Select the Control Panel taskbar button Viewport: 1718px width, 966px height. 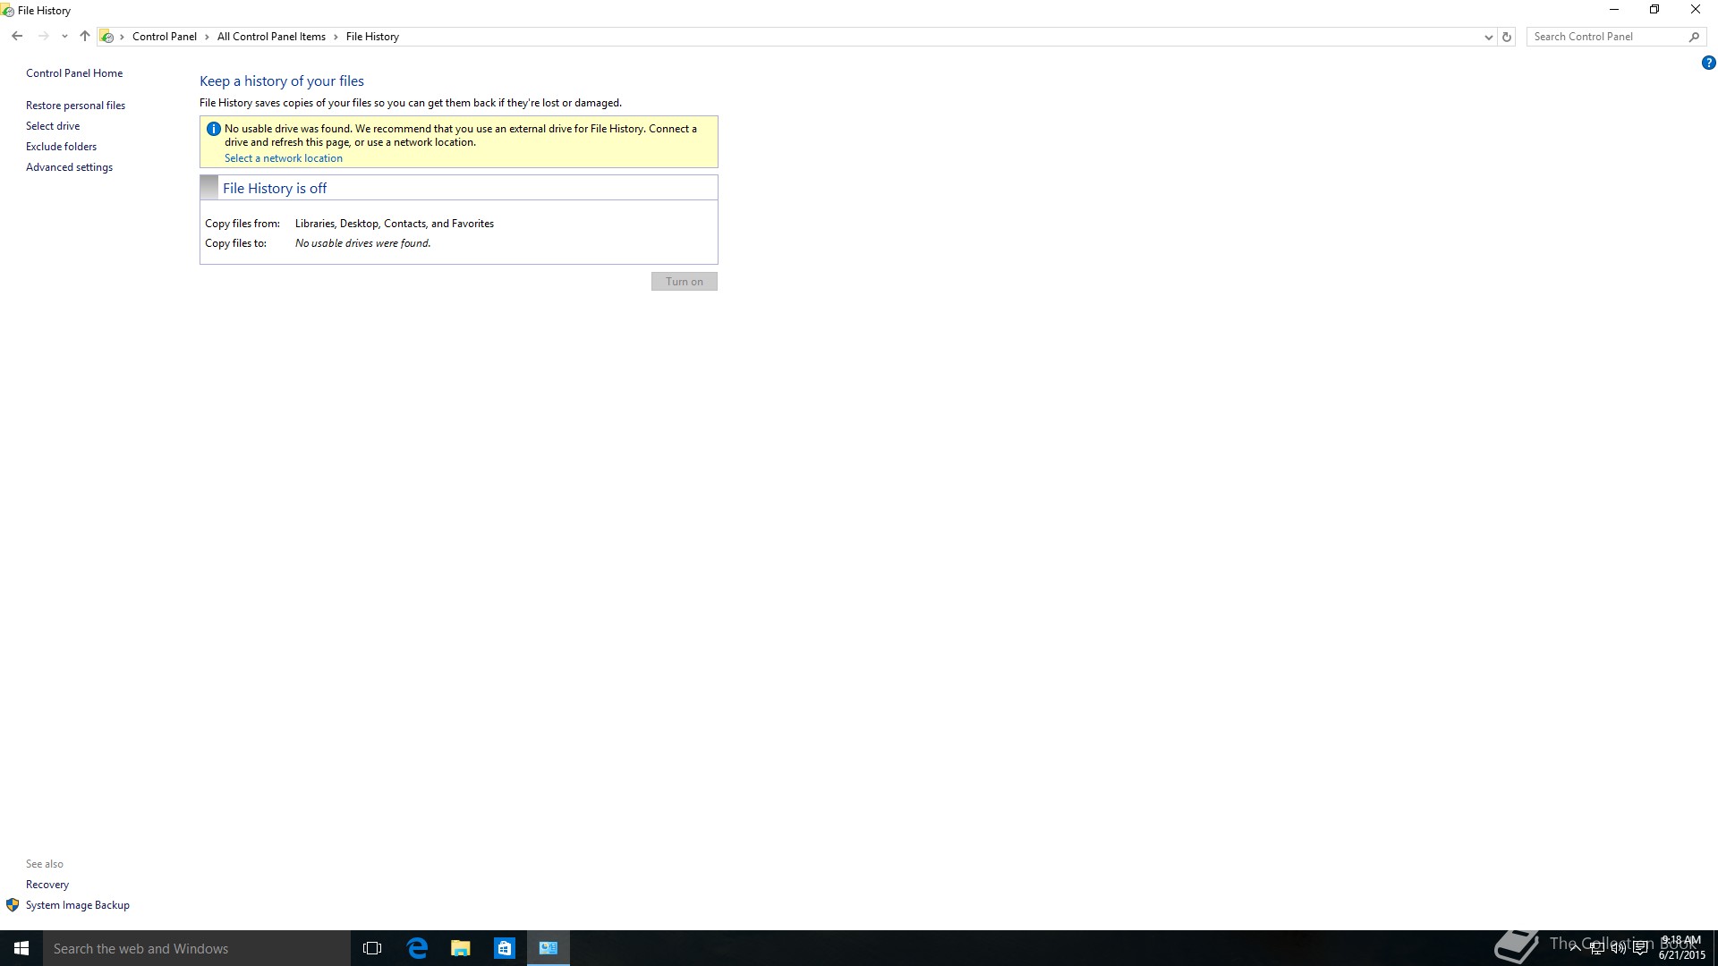pos(549,948)
